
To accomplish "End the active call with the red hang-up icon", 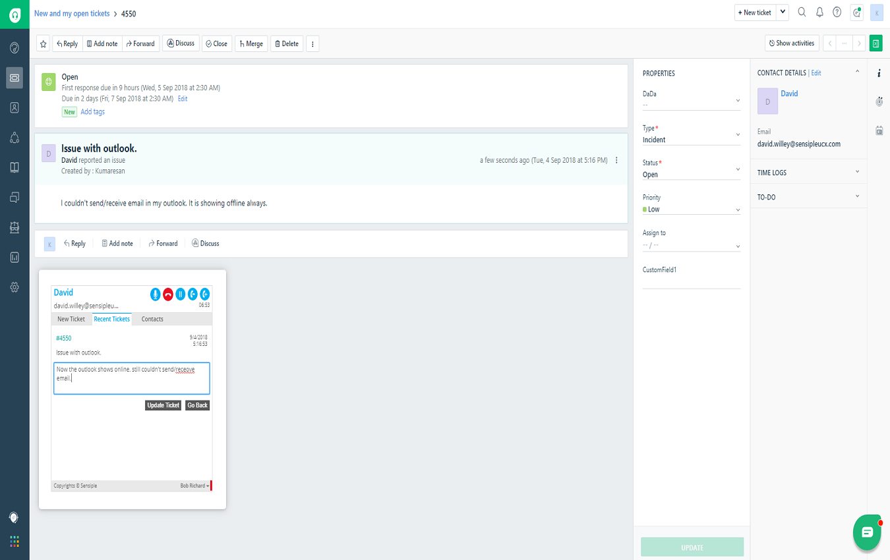I will tap(167, 294).
